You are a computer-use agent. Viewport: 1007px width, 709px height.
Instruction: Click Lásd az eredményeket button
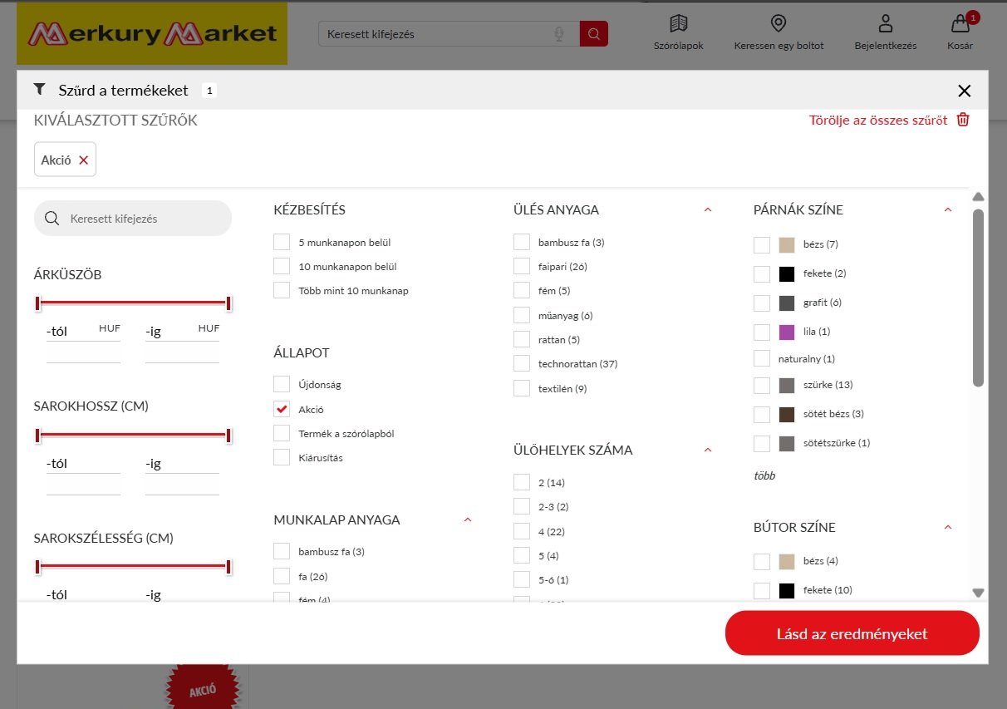tap(852, 634)
